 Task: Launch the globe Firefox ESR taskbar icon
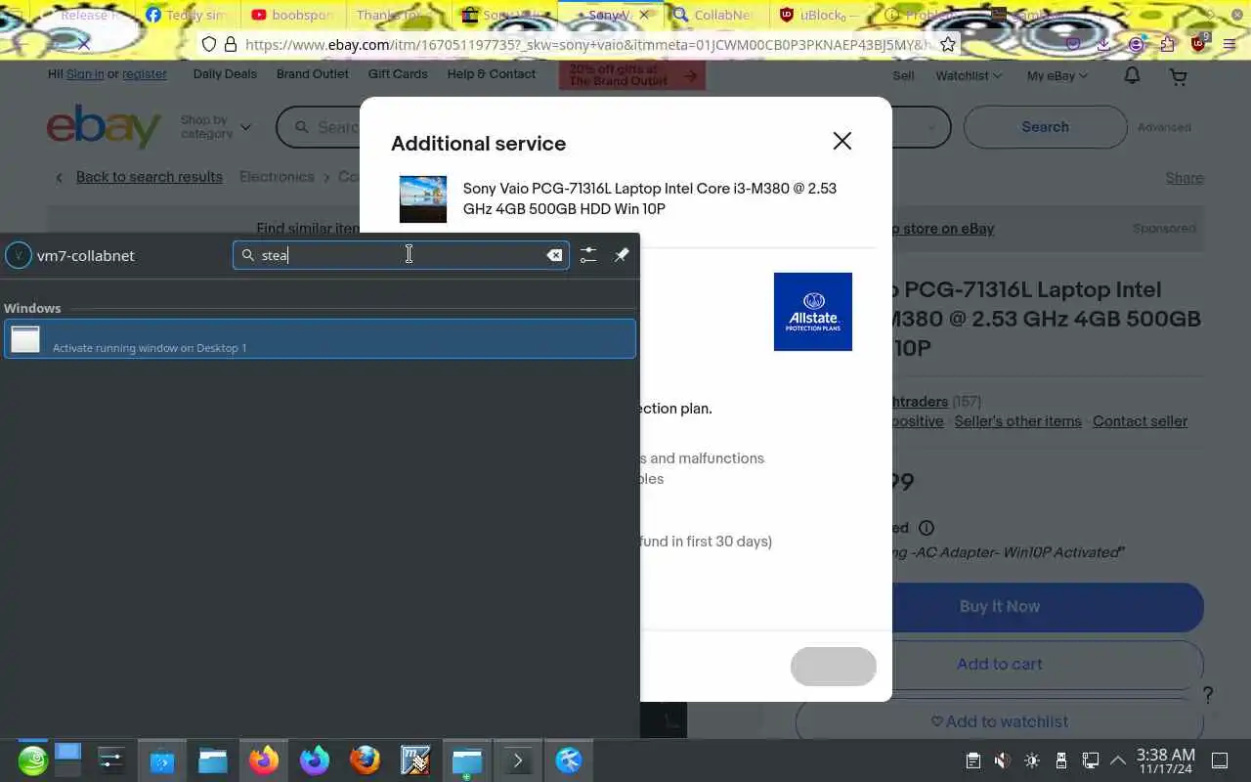366,760
